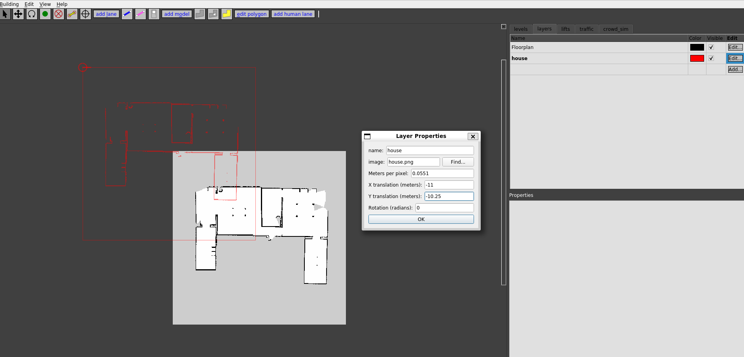Focus the layer name field
The width and height of the screenshot is (744, 357).
click(x=430, y=151)
